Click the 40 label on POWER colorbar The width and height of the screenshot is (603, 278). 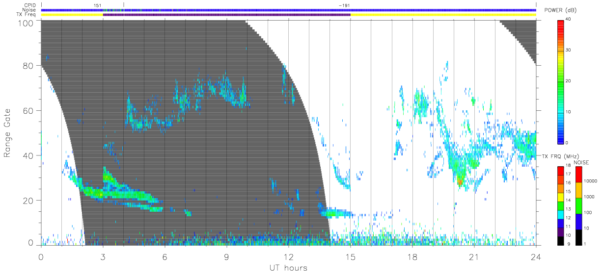(569, 20)
